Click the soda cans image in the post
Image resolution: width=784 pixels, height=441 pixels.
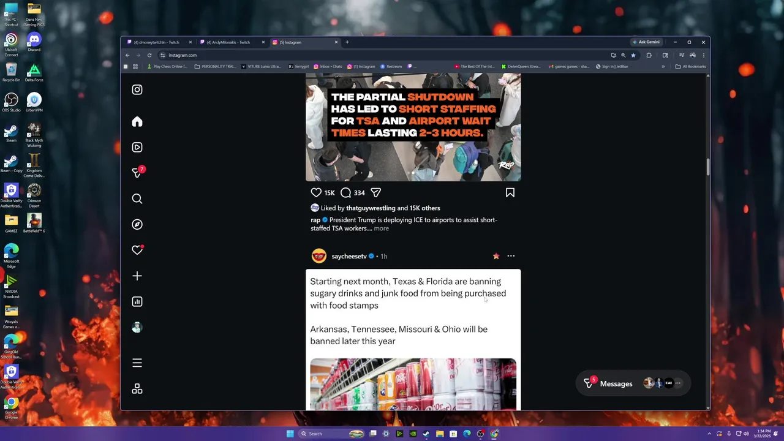(x=413, y=384)
